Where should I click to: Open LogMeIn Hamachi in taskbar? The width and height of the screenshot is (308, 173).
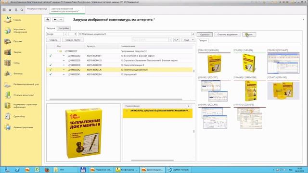coord(179,170)
